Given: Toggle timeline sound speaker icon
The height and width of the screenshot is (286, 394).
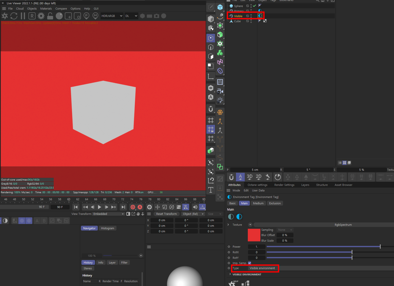Looking at the screenshot, I should (195, 207).
